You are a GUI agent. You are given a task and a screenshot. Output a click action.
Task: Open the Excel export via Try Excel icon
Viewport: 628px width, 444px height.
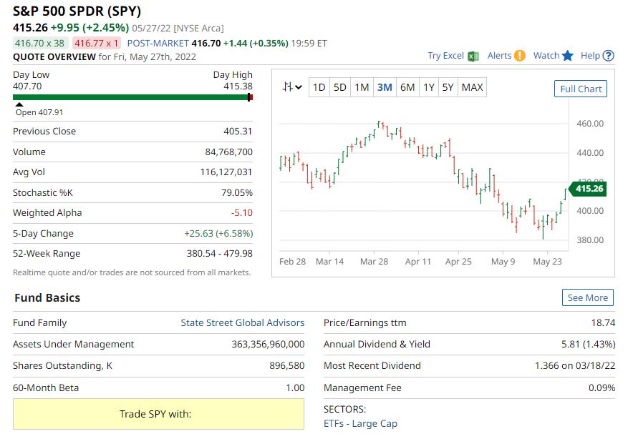473,56
